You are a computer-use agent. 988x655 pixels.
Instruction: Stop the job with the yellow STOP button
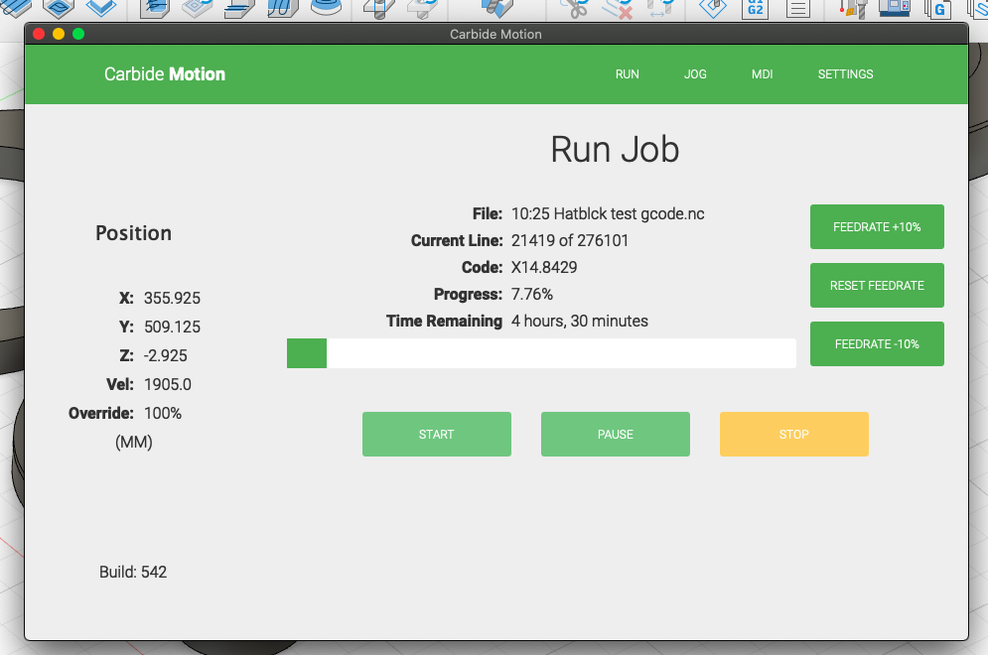click(794, 434)
